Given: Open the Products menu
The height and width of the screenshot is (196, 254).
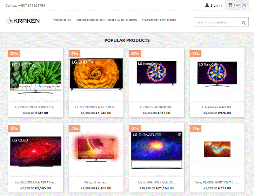Looking at the screenshot, I should (x=62, y=20).
